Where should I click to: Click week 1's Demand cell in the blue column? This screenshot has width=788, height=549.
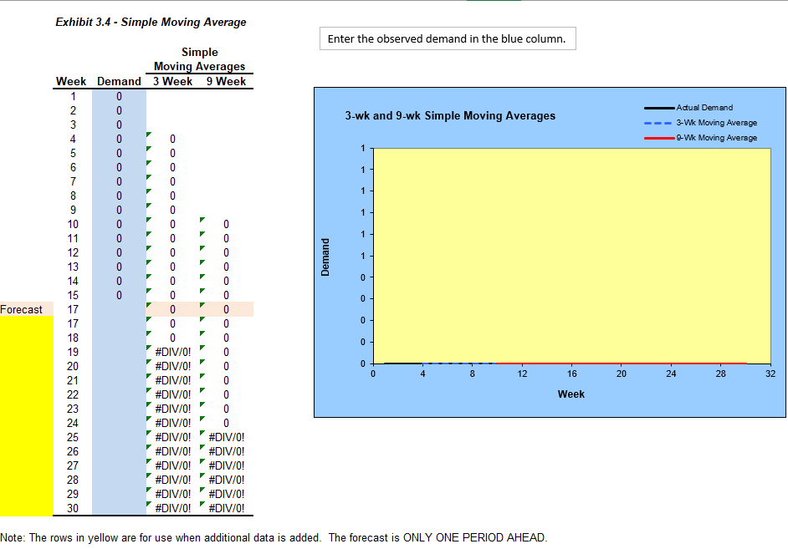click(x=118, y=95)
